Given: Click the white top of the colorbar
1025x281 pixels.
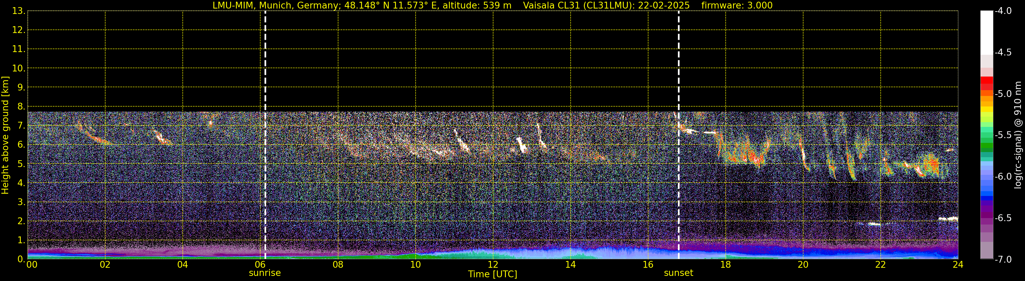Looking at the screenshot, I should tap(986, 32).
